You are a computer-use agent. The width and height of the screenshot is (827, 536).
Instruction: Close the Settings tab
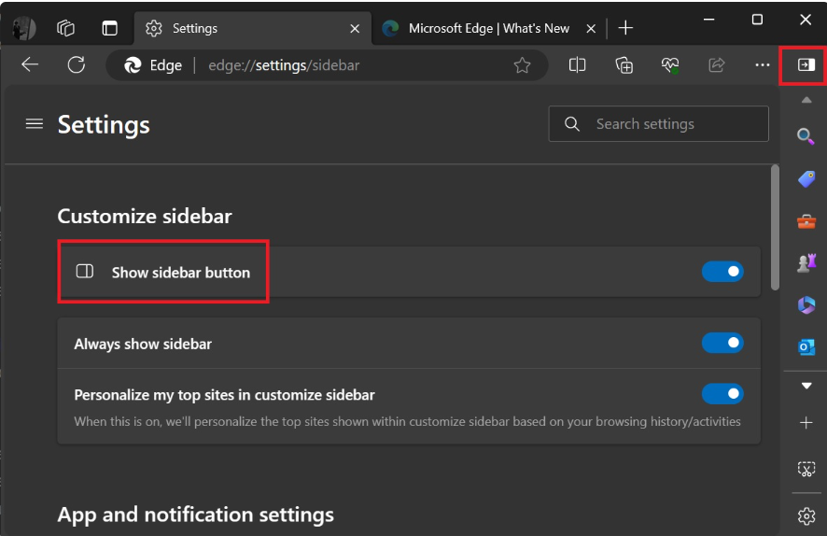pos(355,29)
